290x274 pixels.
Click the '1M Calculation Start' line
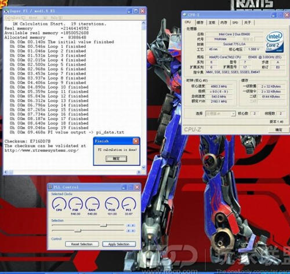60,24
